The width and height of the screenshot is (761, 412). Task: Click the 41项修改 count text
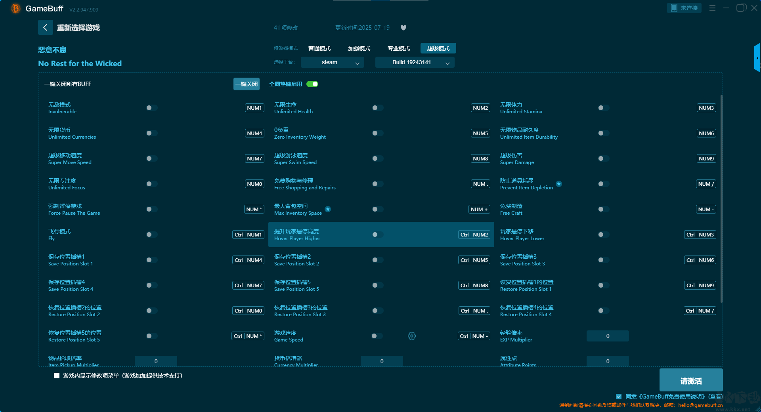pyautogui.click(x=286, y=28)
